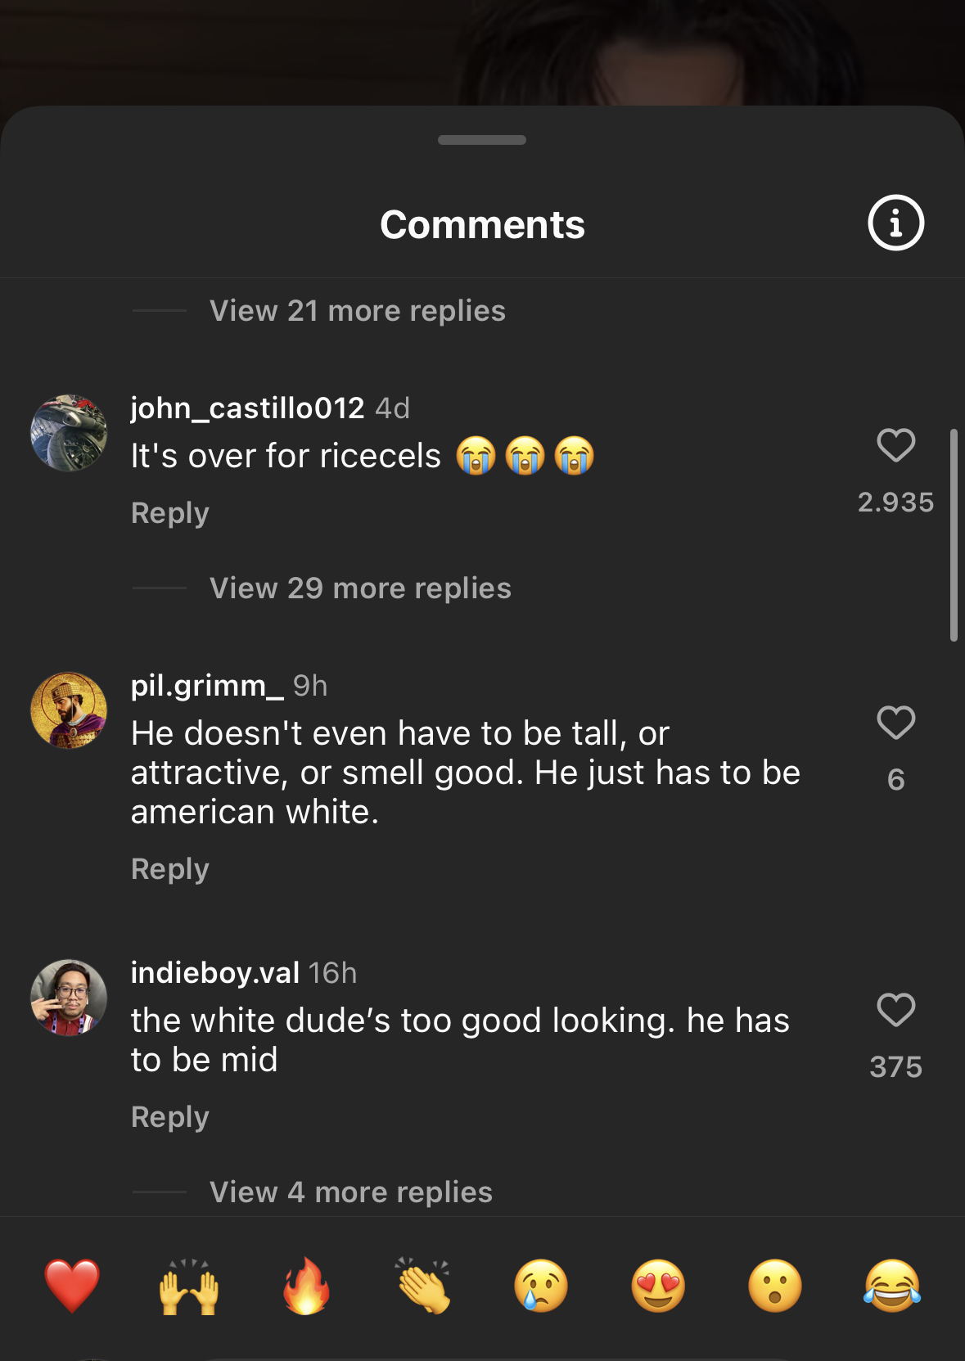The image size is (965, 1361).
Task: Tap the tears of joy emoji reaction
Action: (x=892, y=1286)
